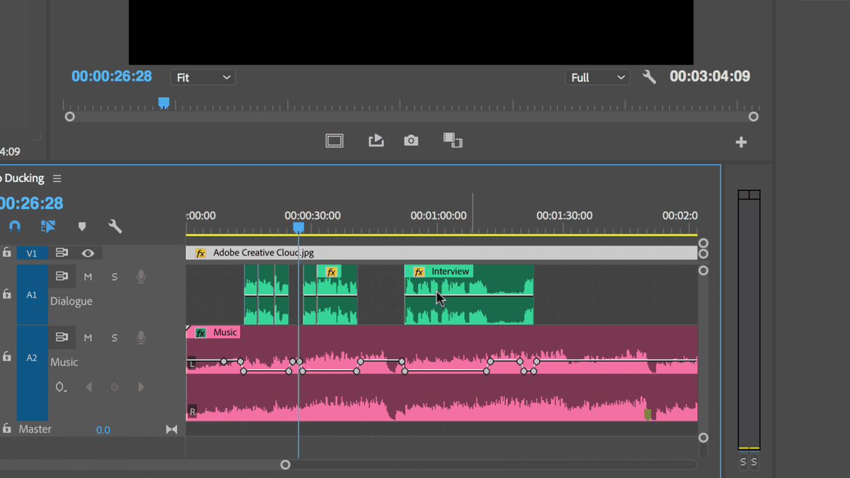850x478 pixels.
Task: Open the program monitor wrench settings
Action: [649, 76]
